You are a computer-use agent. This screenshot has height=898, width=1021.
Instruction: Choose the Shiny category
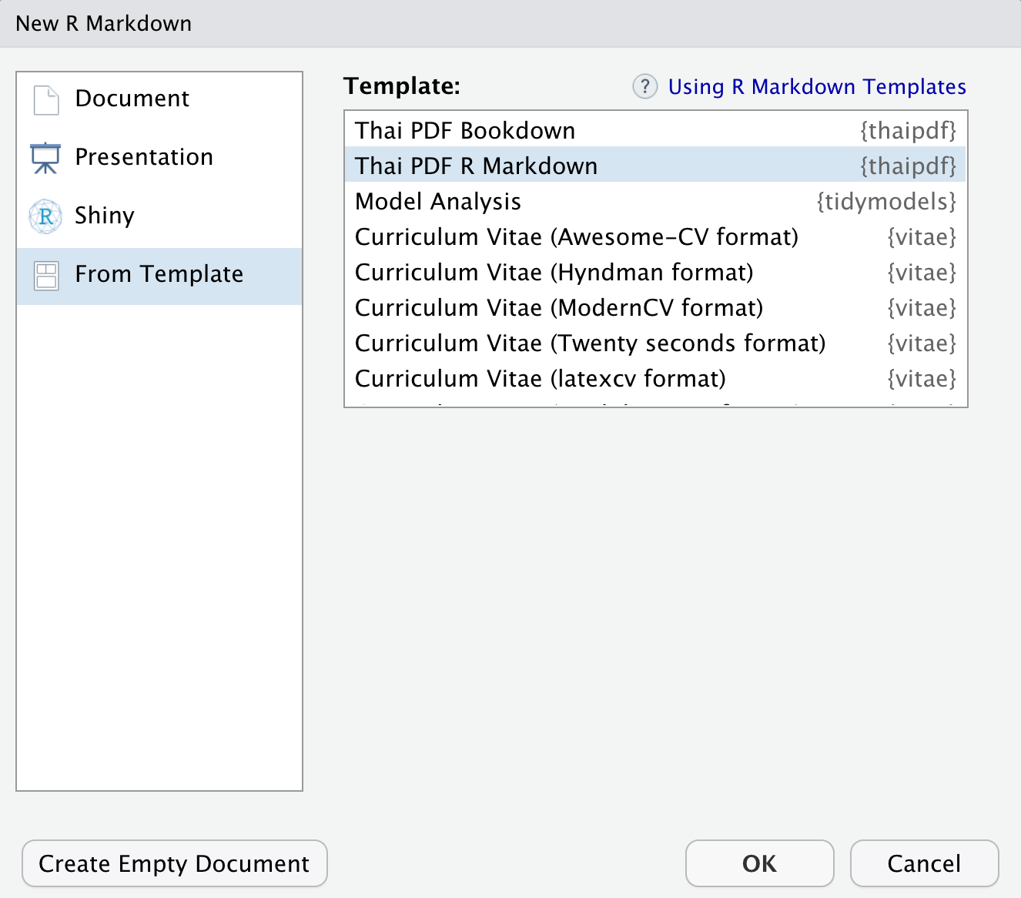pos(105,216)
